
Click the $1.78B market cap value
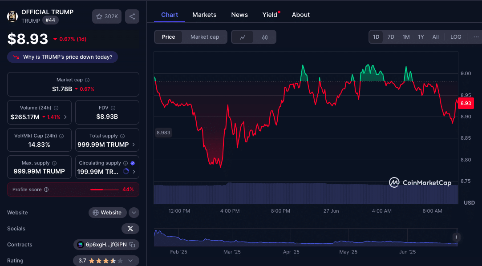pyautogui.click(x=62, y=89)
